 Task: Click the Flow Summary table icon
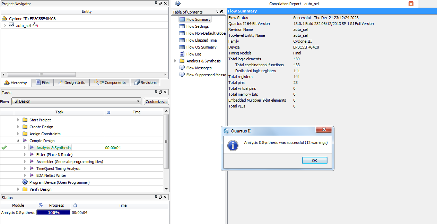pyautogui.click(x=182, y=19)
